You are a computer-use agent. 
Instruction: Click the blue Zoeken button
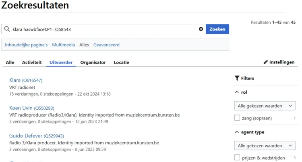217,29
